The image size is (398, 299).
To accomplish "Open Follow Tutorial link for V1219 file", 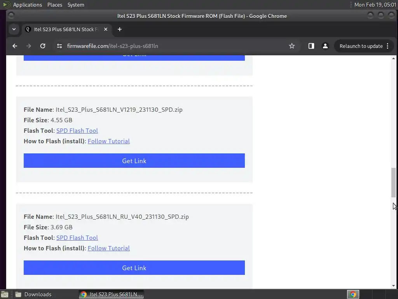I will (109, 141).
